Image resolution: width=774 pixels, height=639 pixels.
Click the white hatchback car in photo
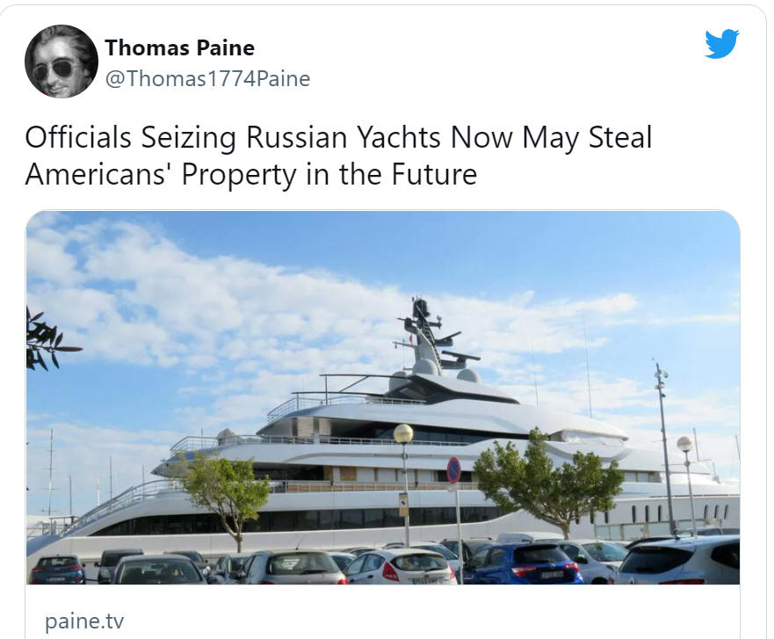401,567
